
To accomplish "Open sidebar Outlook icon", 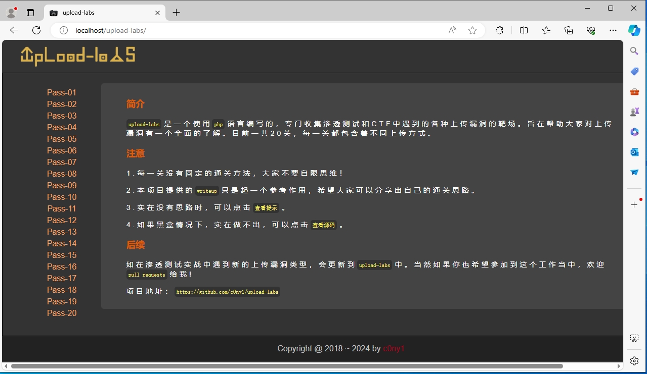I will tap(634, 152).
